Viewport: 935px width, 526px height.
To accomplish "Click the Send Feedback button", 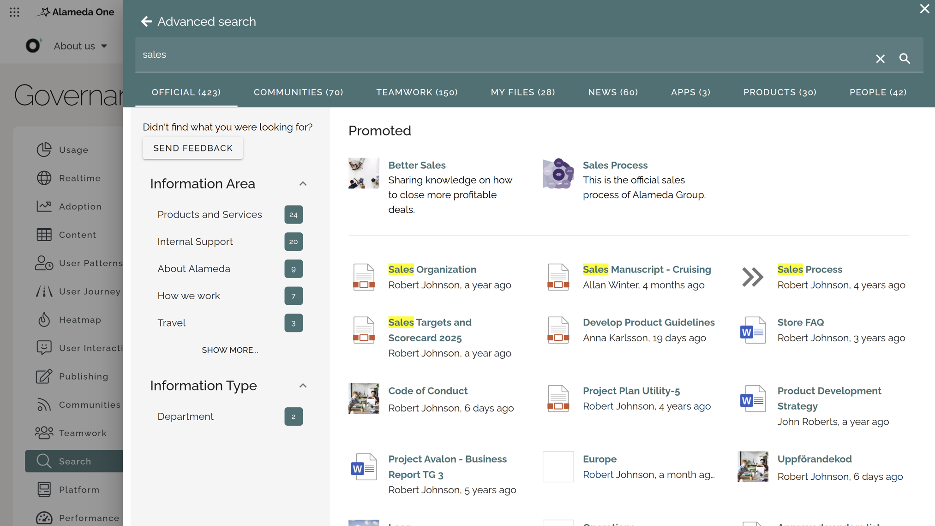I will point(193,148).
